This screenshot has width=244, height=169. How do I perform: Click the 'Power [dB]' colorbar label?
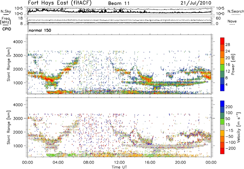(233, 64)
